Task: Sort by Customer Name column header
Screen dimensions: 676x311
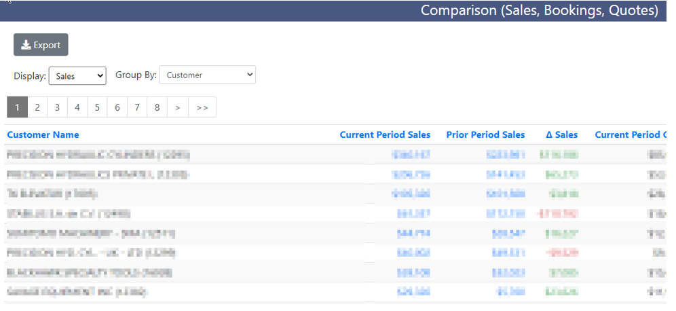Action: tap(43, 134)
